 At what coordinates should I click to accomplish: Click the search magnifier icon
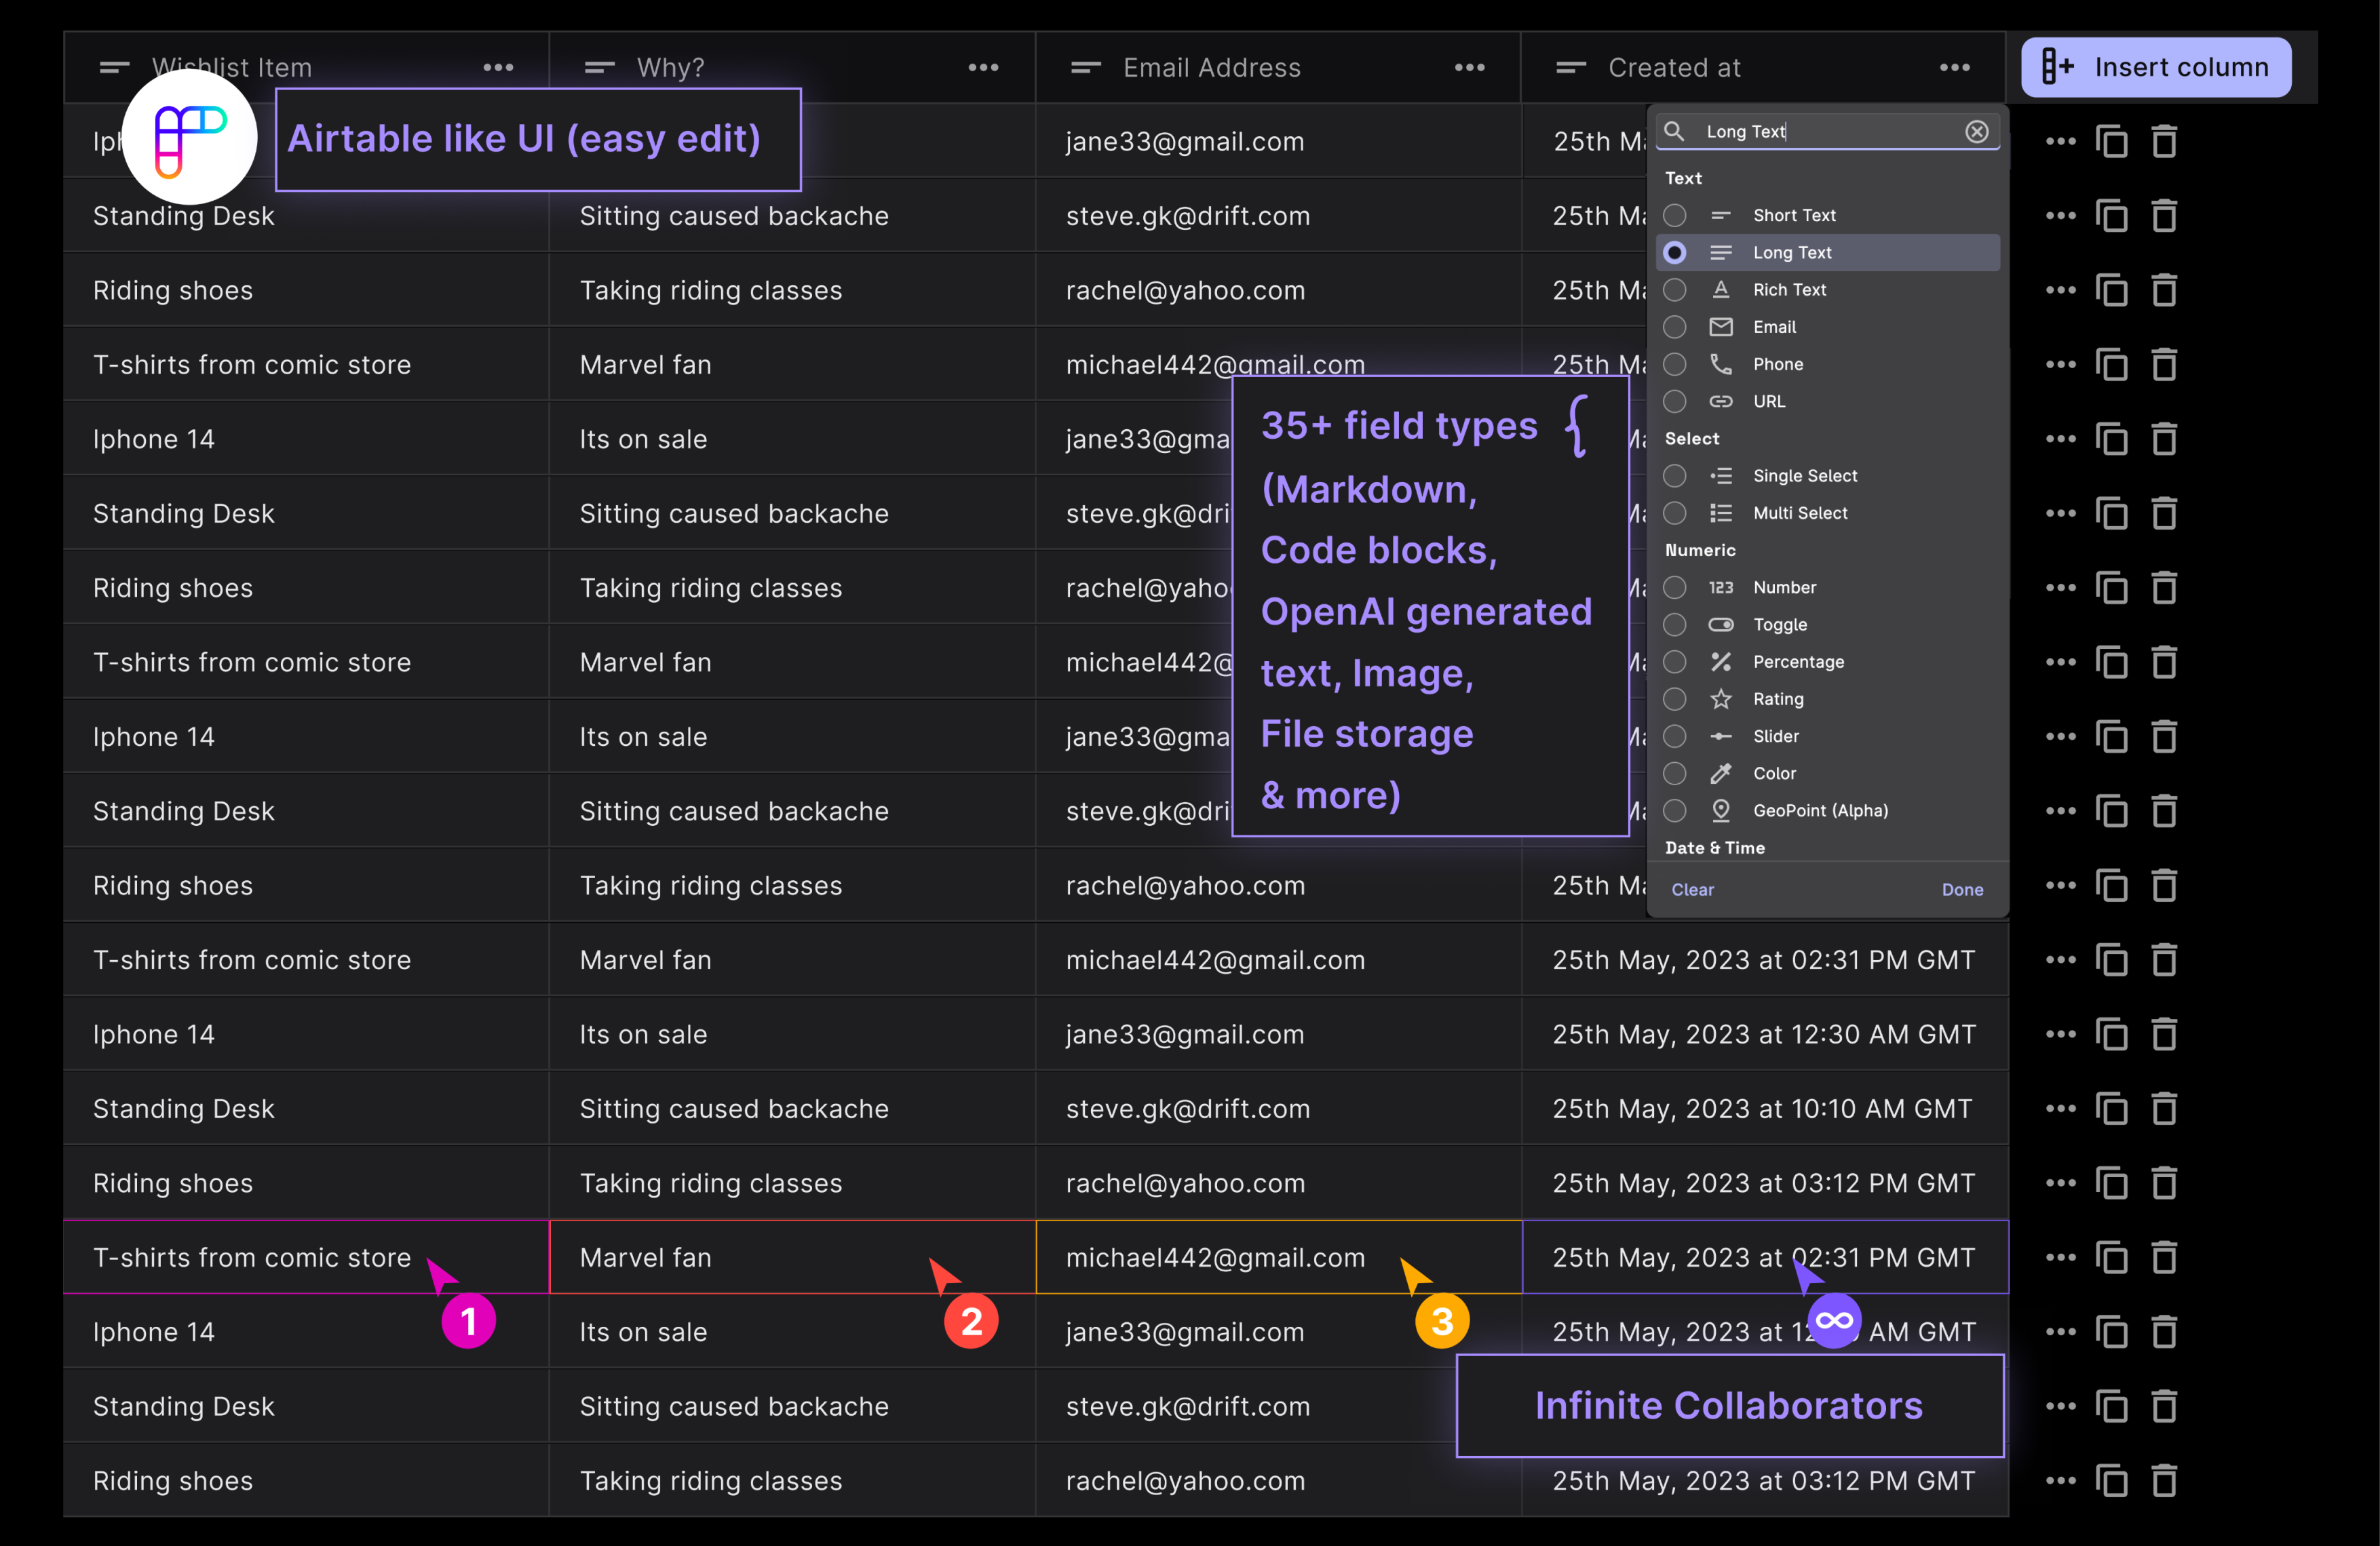point(1675,131)
